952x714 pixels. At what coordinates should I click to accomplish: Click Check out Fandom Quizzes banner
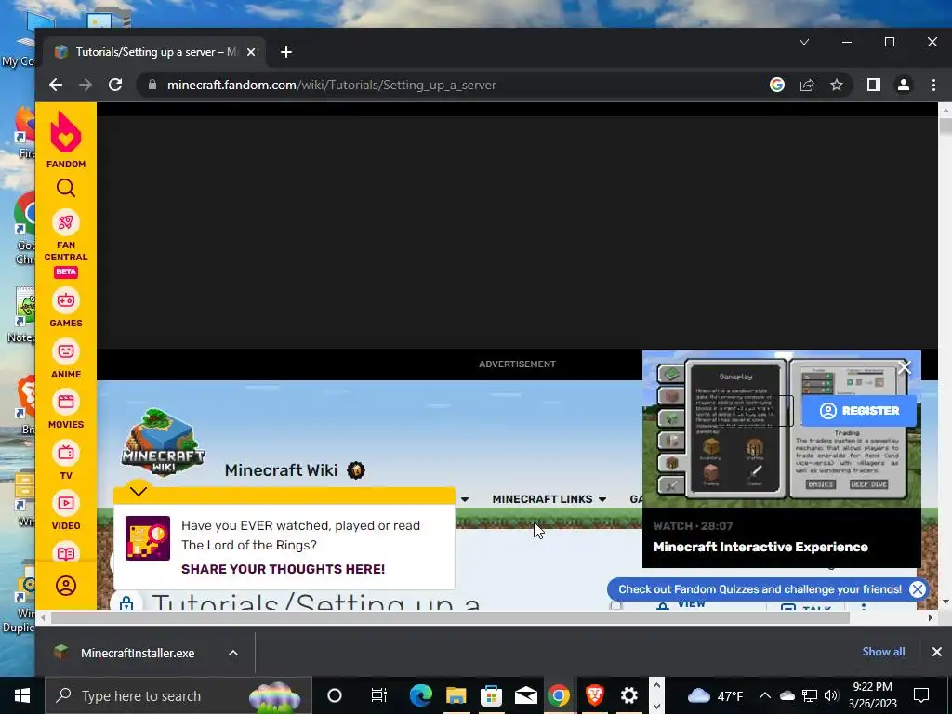[x=760, y=588]
